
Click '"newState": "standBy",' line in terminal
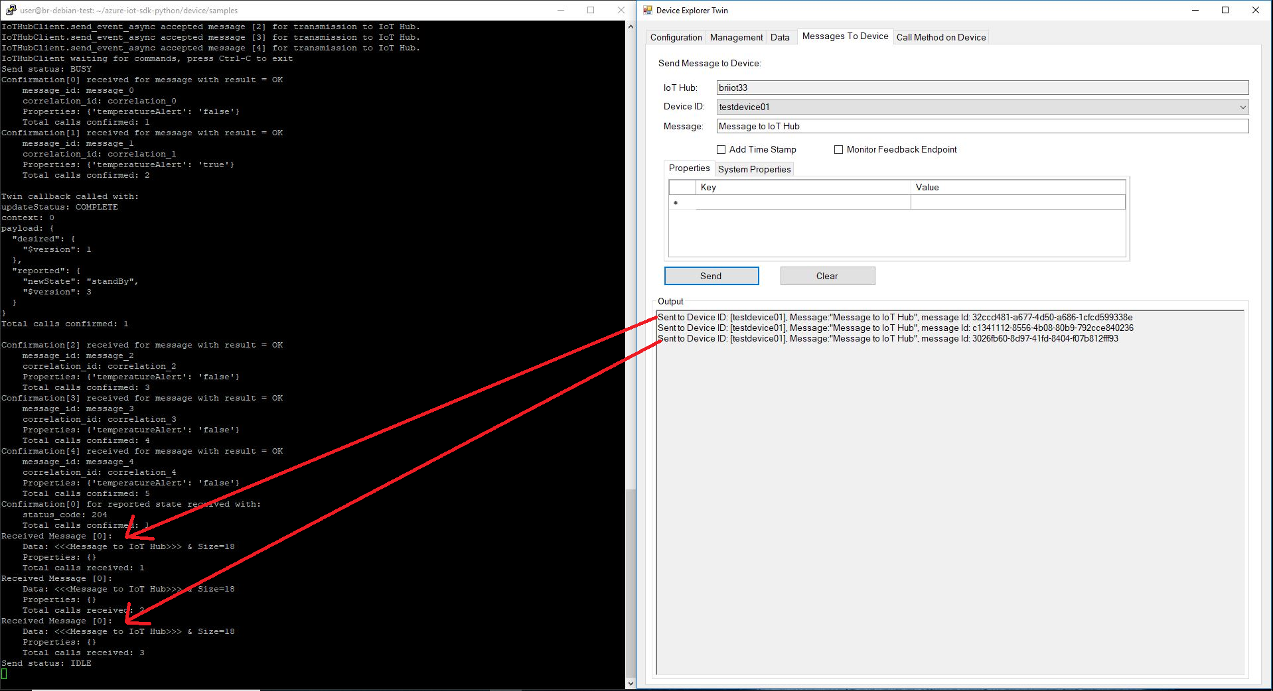(80, 281)
